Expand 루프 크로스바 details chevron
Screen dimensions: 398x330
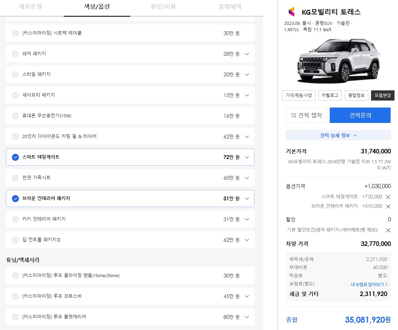pos(247,296)
